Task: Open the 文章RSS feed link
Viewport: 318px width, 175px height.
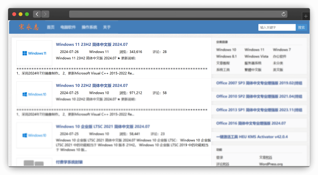Action: (266, 157)
